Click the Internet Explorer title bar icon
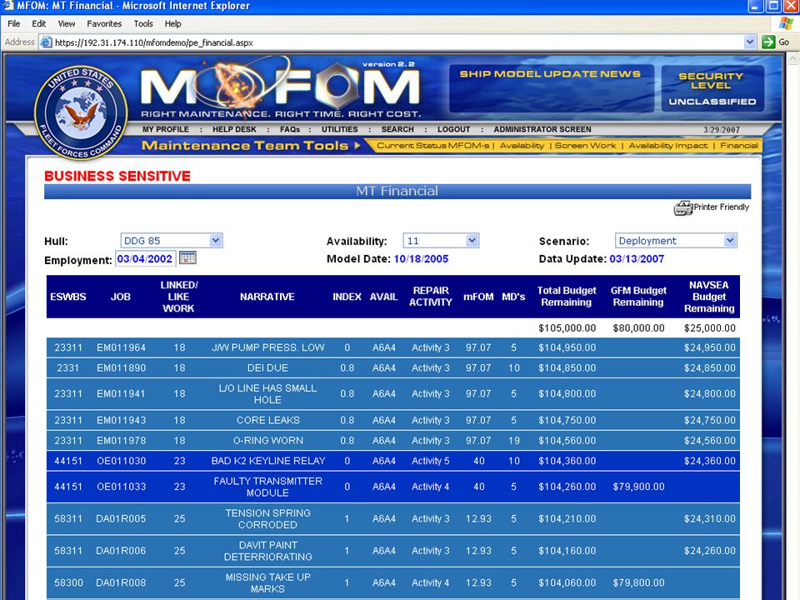The image size is (800, 600). click(8, 6)
